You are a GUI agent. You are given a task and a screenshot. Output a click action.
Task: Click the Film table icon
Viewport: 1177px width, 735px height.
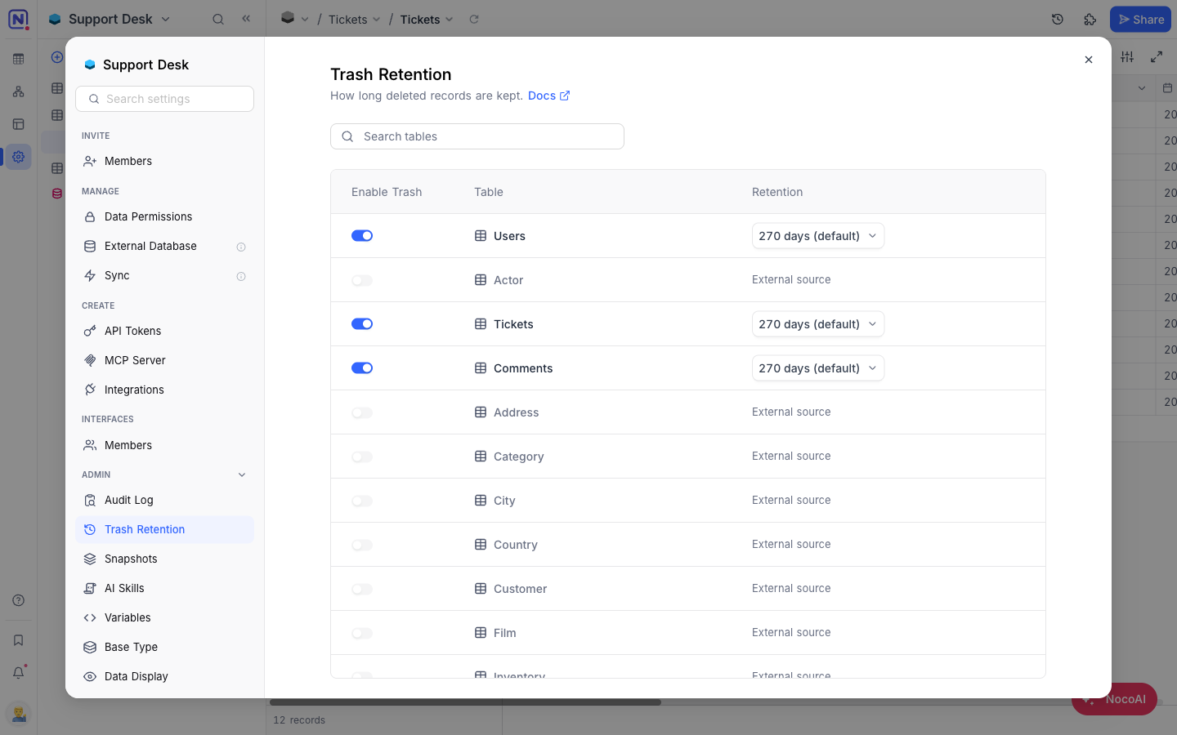(x=481, y=633)
